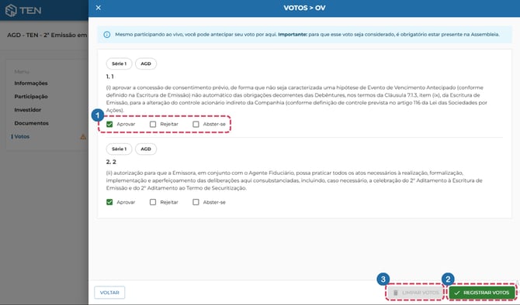The image size is (520, 305).
Task: Click the AGD tag above item 2.2
Action: click(146, 149)
